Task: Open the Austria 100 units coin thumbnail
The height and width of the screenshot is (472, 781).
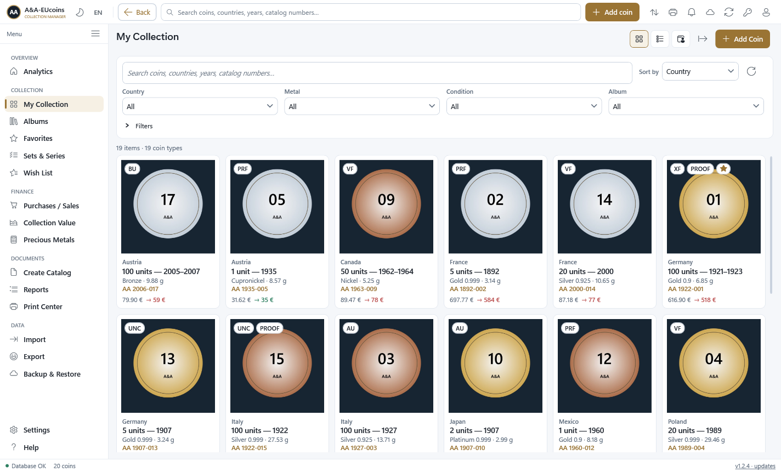Action: [x=168, y=207]
